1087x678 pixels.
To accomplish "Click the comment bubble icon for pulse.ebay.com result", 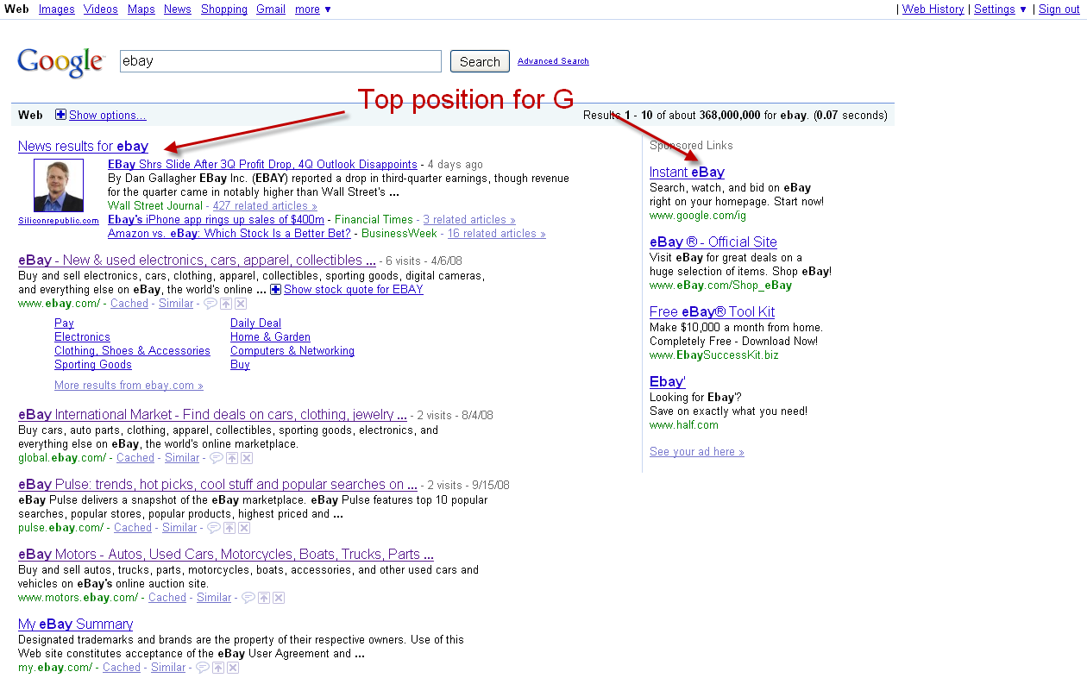I will [x=213, y=528].
